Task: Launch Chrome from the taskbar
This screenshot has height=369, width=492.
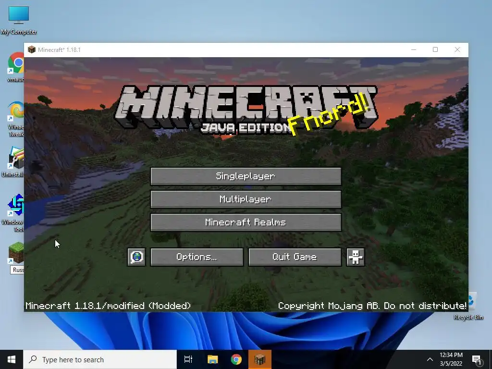Action: pyautogui.click(x=236, y=359)
